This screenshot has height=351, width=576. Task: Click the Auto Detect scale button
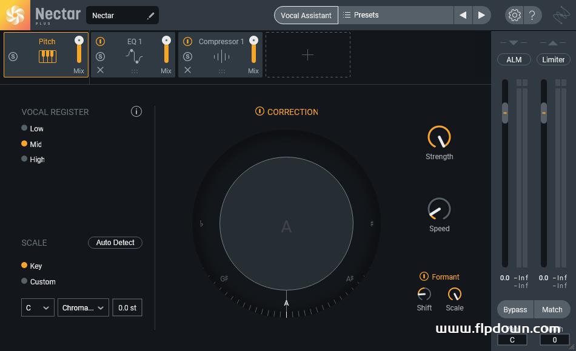click(x=115, y=242)
